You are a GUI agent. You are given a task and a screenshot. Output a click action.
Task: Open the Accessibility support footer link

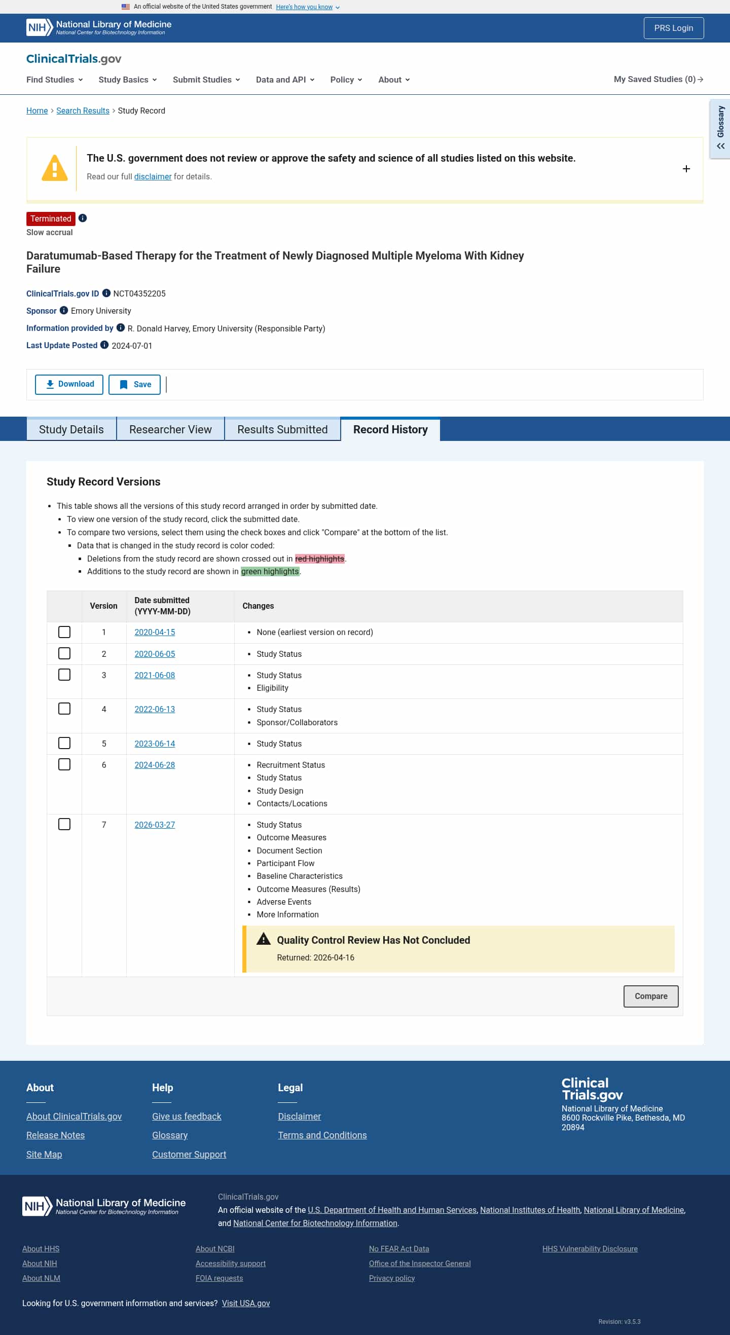(x=231, y=1264)
